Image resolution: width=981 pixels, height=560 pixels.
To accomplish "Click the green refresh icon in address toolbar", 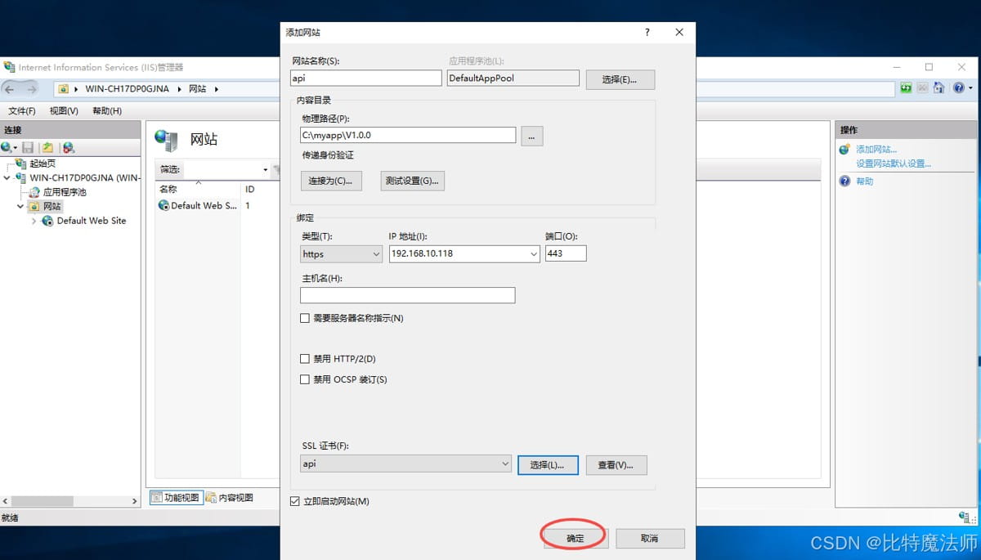I will (906, 87).
